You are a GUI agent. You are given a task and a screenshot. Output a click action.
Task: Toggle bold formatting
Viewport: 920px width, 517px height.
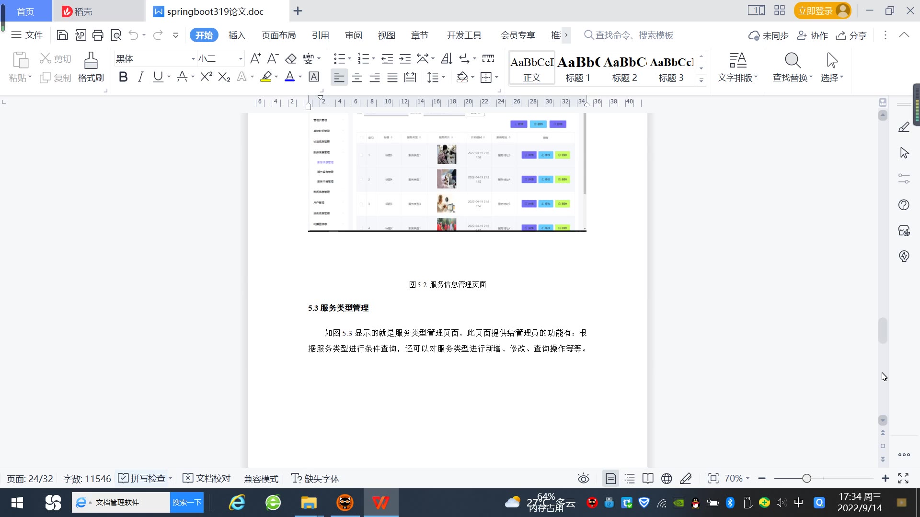click(x=123, y=77)
